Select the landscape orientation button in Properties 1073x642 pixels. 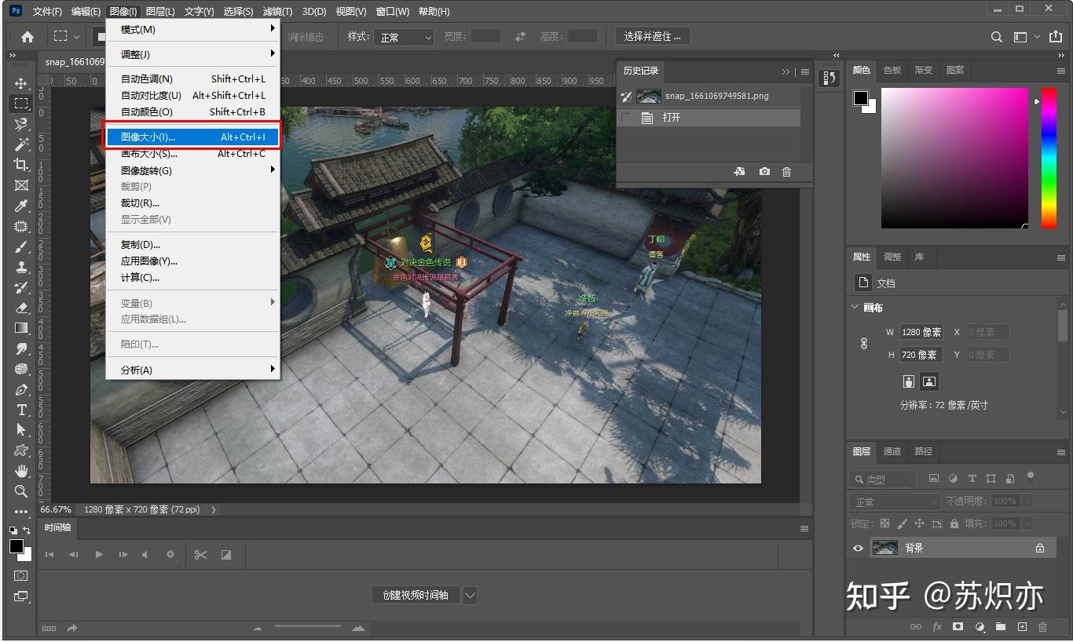929,381
